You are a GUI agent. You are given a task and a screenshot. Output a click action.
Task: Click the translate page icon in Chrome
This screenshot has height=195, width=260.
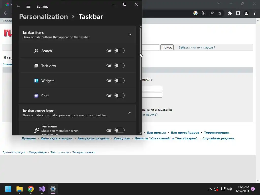[204, 13]
